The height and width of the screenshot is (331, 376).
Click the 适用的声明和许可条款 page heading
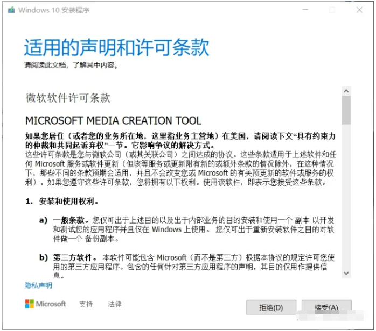click(116, 47)
